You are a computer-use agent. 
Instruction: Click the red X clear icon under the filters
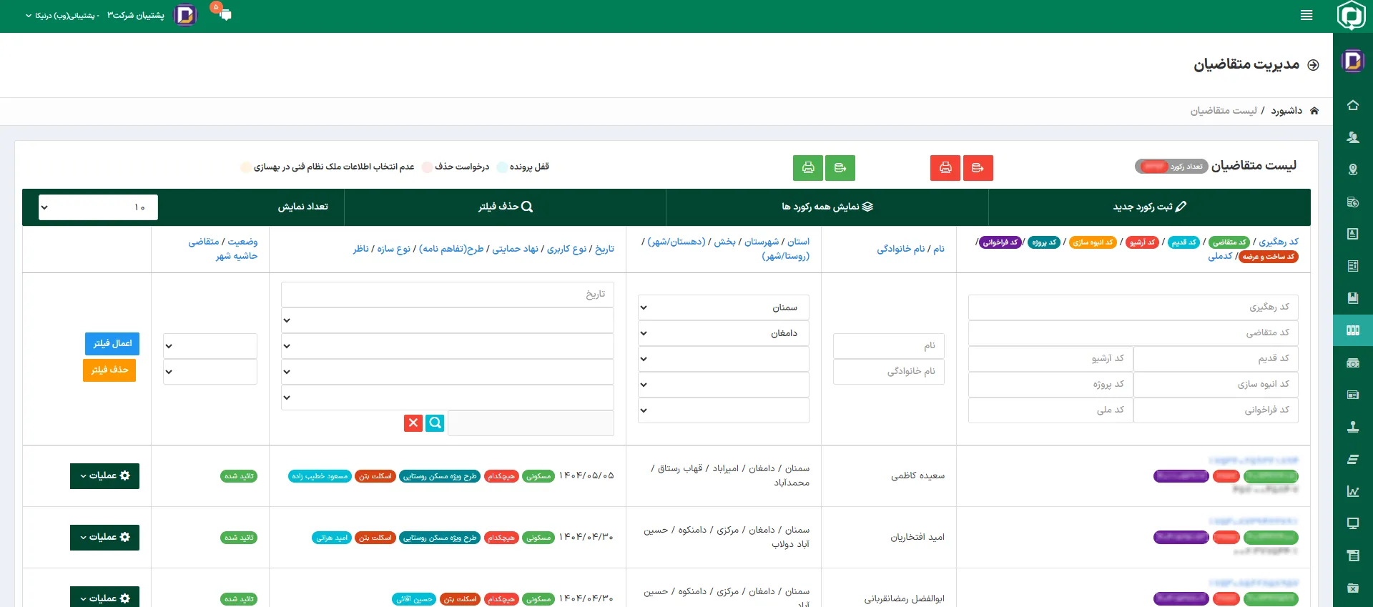click(x=413, y=423)
